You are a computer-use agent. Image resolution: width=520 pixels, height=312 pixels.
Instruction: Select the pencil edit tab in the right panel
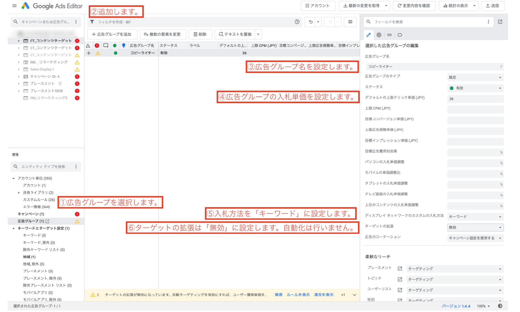[x=368, y=35]
